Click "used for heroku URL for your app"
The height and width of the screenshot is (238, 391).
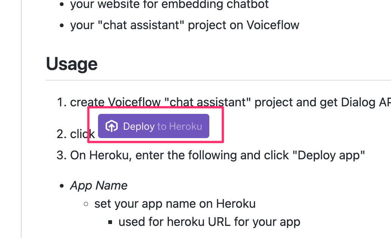(x=209, y=222)
